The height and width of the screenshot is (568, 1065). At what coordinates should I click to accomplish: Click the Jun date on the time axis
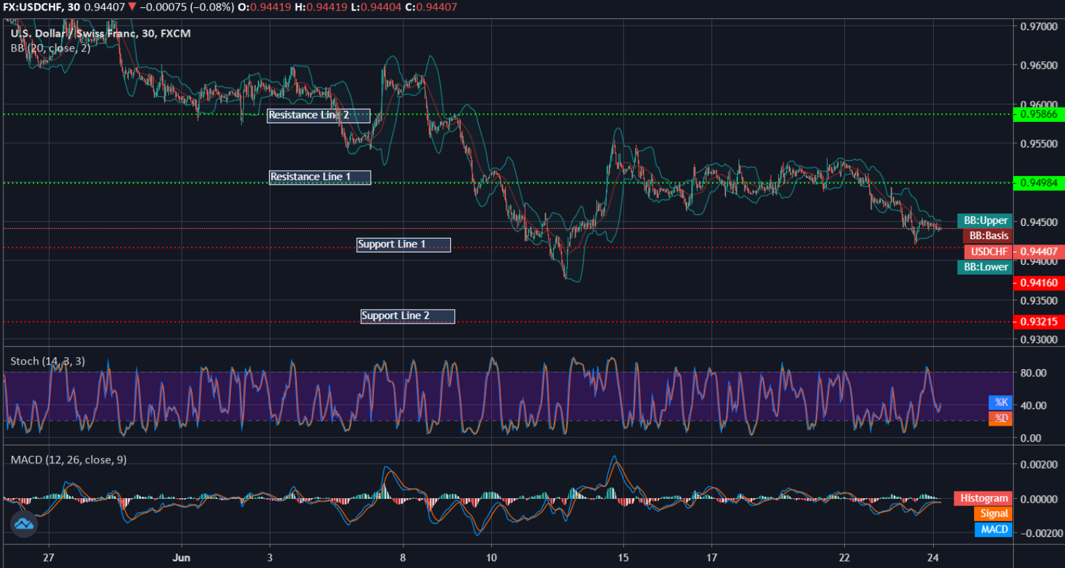tap(181, 558)
